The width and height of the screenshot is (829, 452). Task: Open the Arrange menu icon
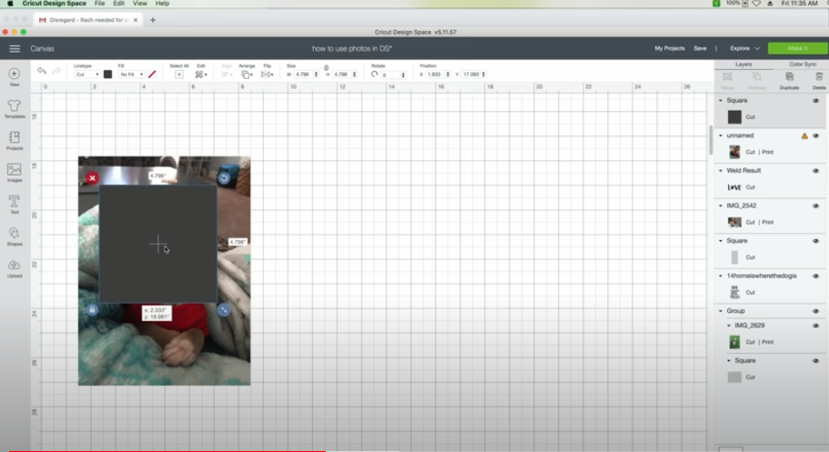(247, 75)
